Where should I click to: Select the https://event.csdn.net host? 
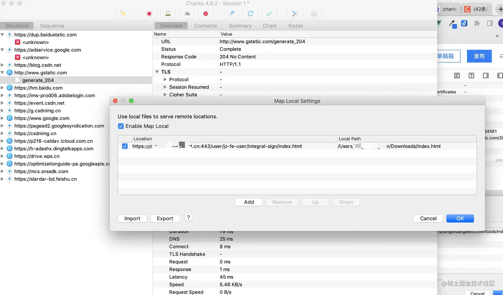[x=39, y=103]
